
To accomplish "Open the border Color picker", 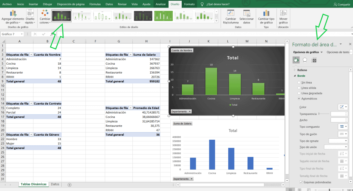I will tap(343, 107).
